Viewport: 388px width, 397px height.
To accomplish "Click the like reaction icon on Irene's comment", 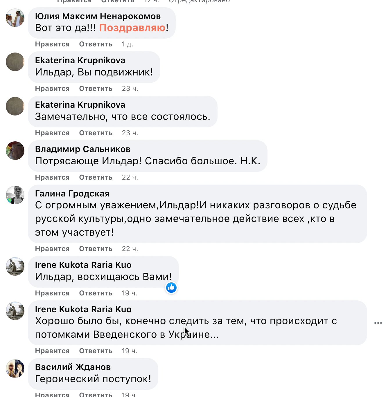I will [171, 288].
